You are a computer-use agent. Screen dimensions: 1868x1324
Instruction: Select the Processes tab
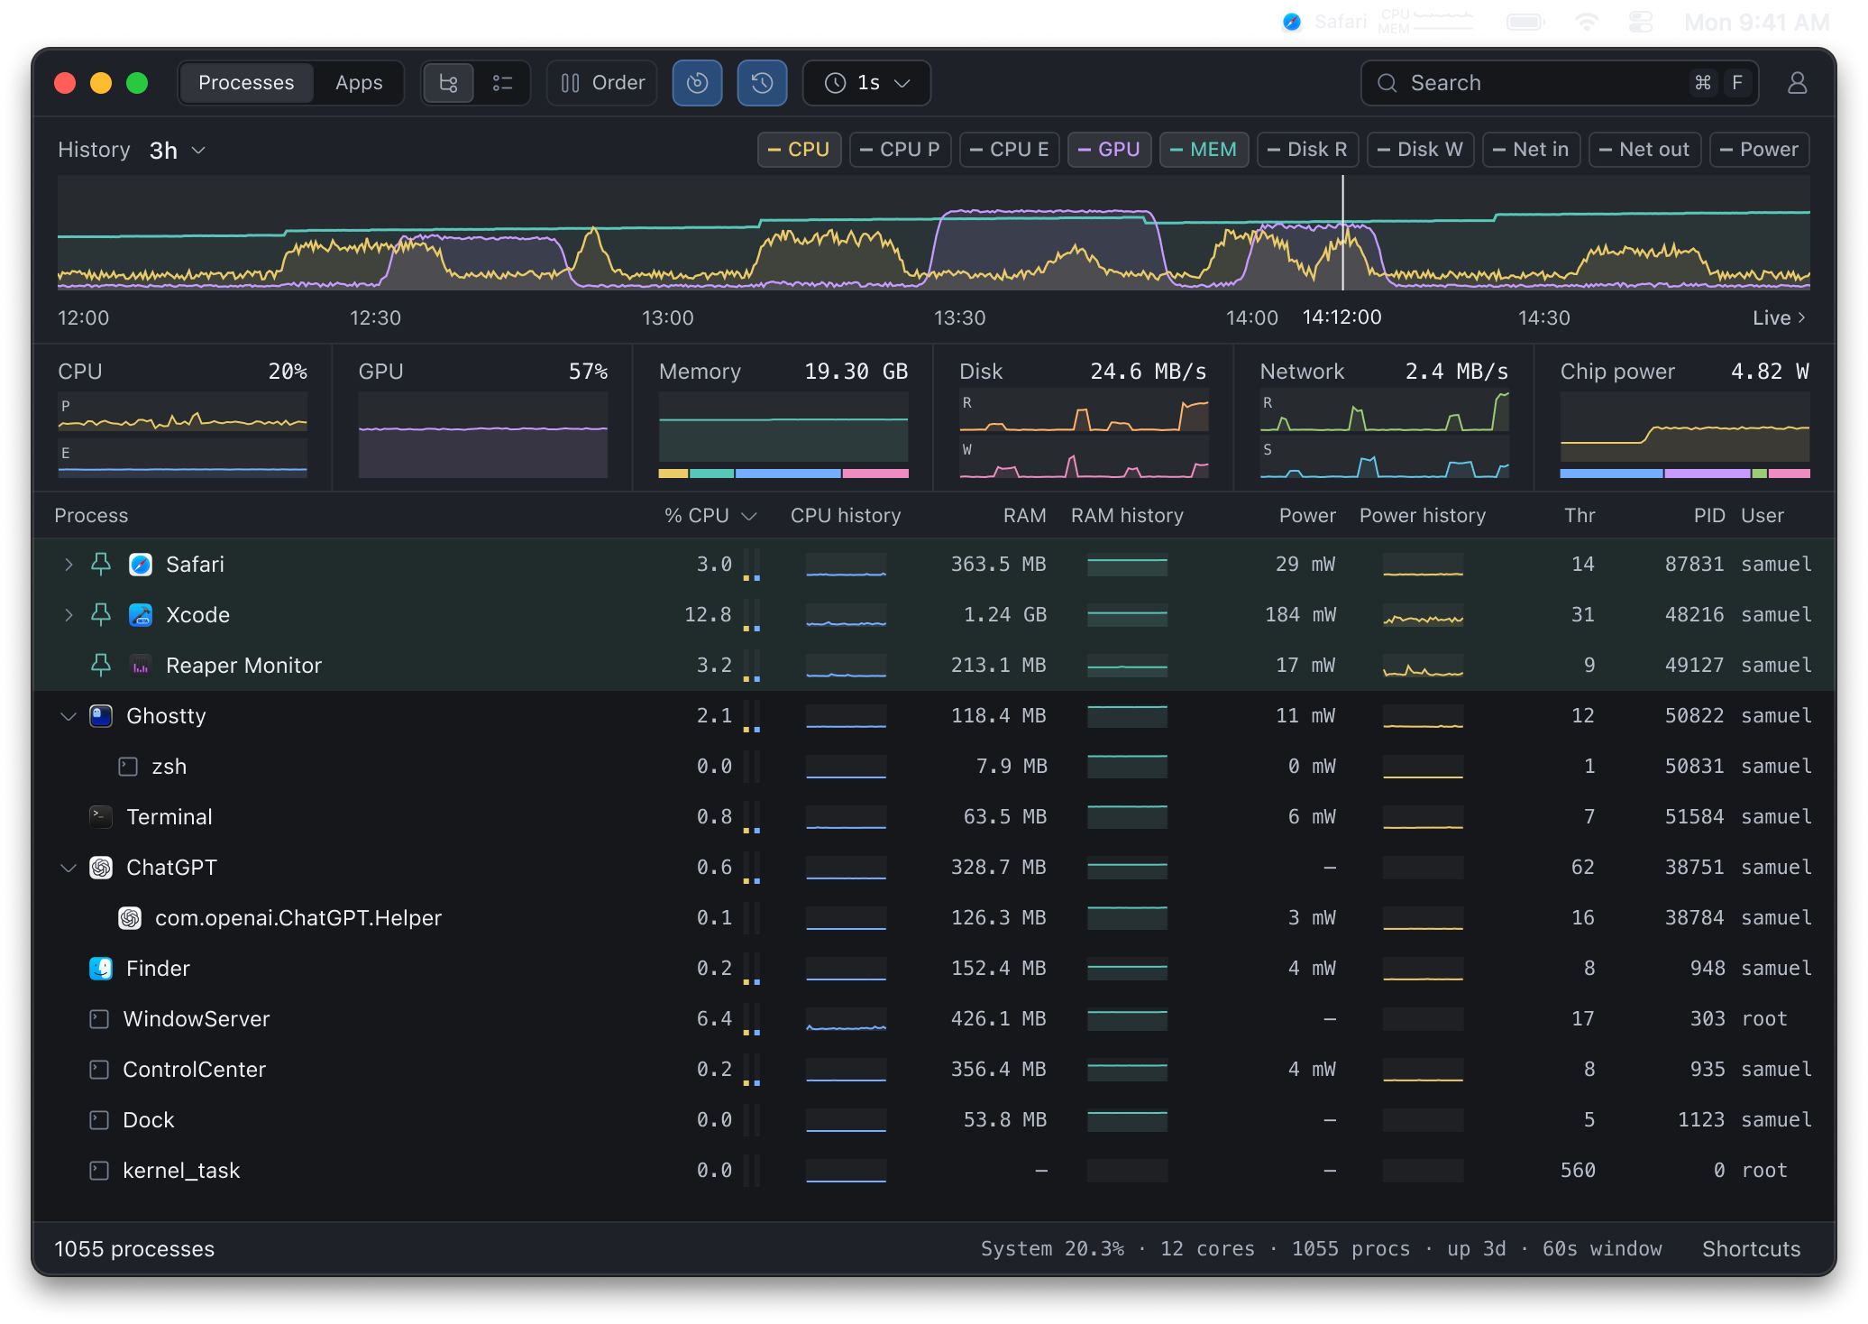click(x=246, y=83)
